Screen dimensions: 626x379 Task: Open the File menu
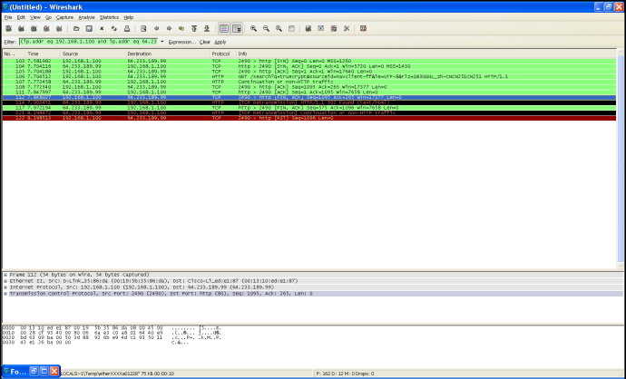[x=8, y=17]
